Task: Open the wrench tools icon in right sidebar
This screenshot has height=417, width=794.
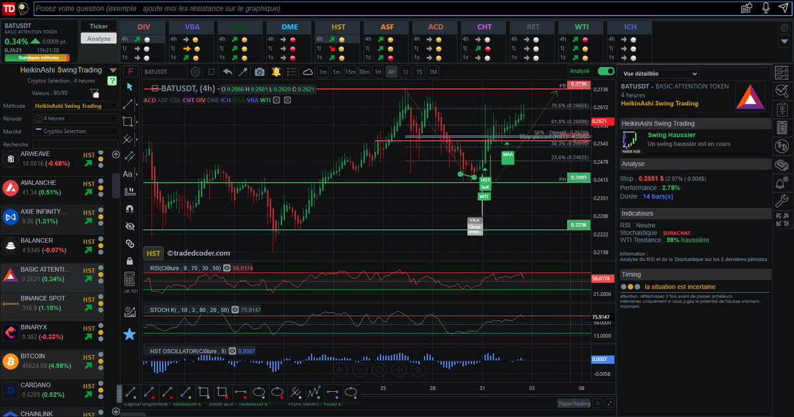Action: tap(782, 201)
